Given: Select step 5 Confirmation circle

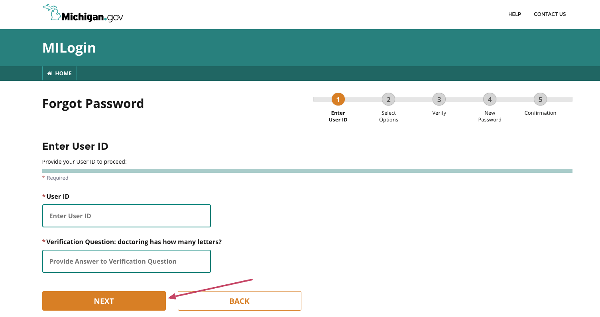Looking at the screenshot, I should coord(540,100).
